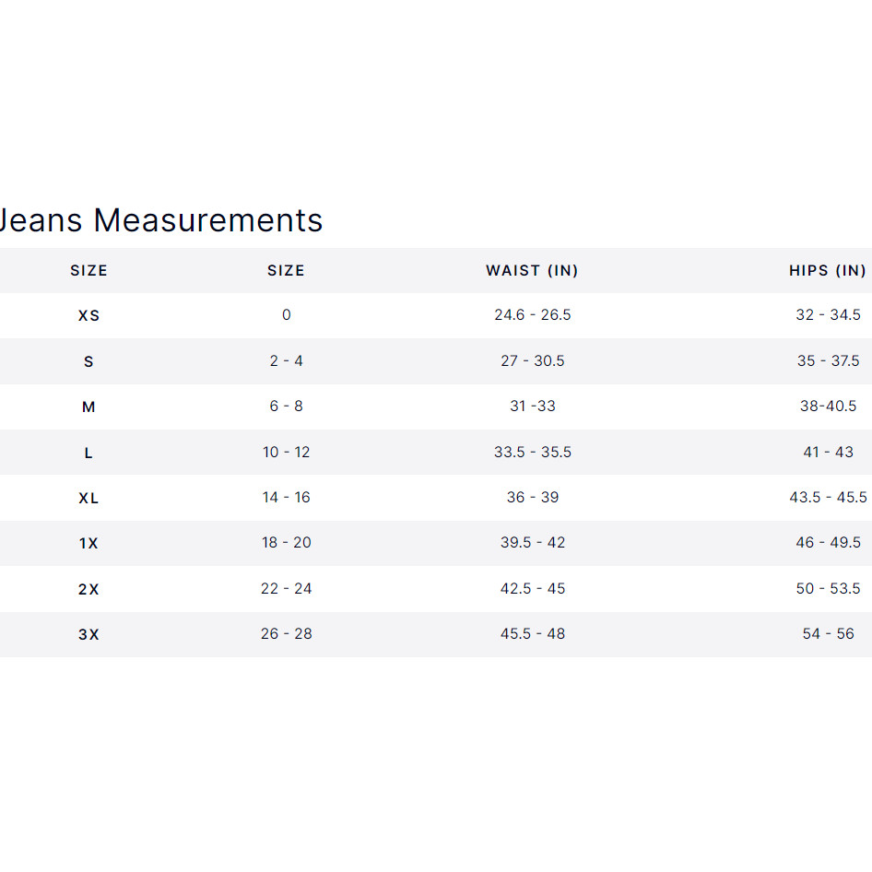
Task: Click the 24.6 - 26.5 waist value
Action: point(532,315)
